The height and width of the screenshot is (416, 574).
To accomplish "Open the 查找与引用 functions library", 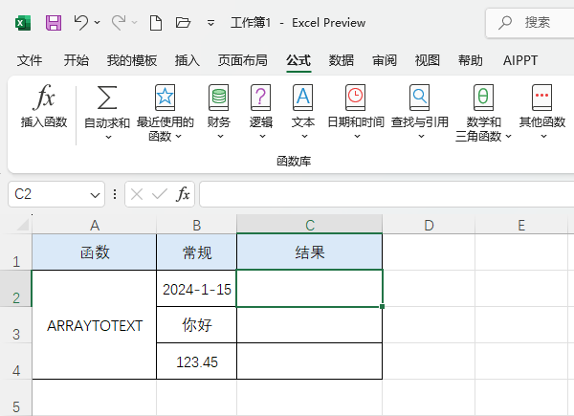I will coord(420,112).
